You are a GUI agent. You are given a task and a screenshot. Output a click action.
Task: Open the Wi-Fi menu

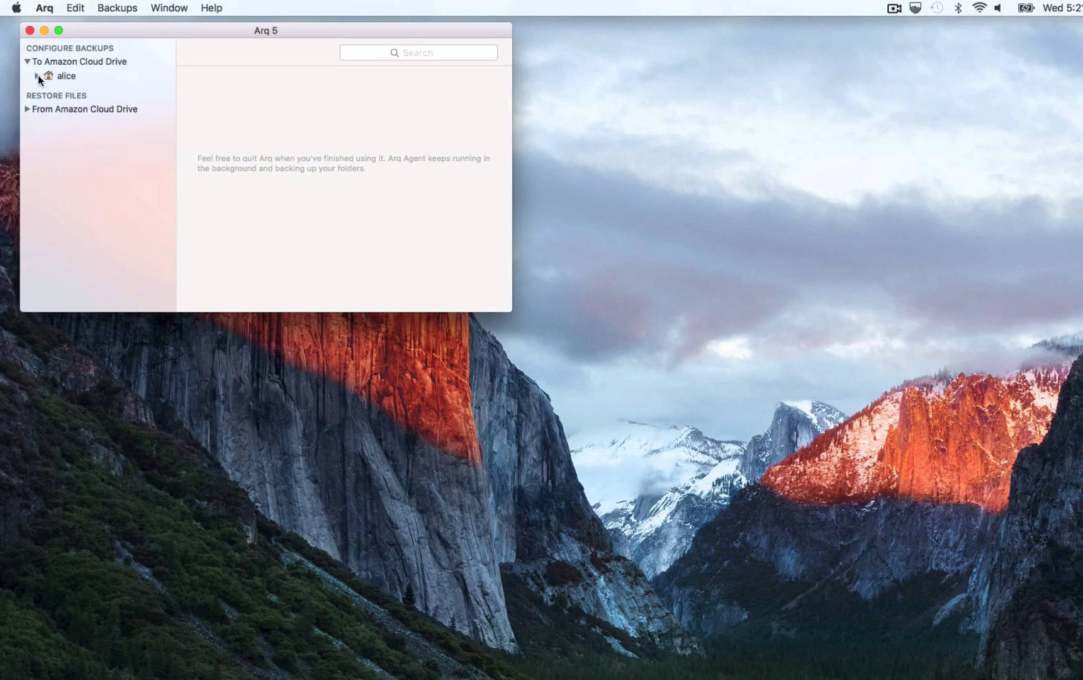979,8
